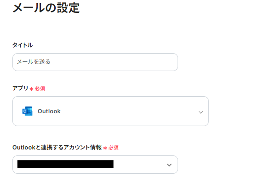Click the メールを送る text in title field
276x193 pixels.
pyautogui.click(x=34, y=62)
